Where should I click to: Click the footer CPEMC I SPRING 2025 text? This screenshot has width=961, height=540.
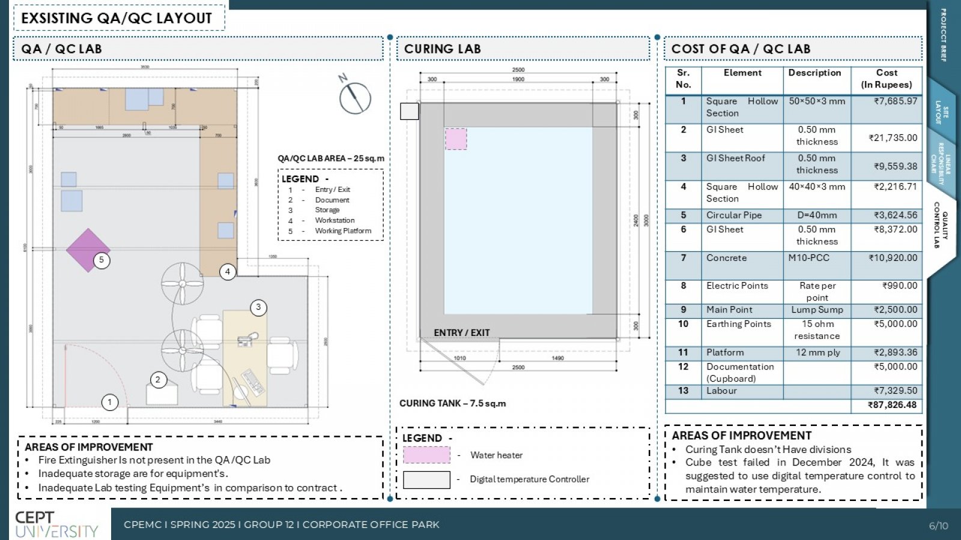[x=282, y=524]
